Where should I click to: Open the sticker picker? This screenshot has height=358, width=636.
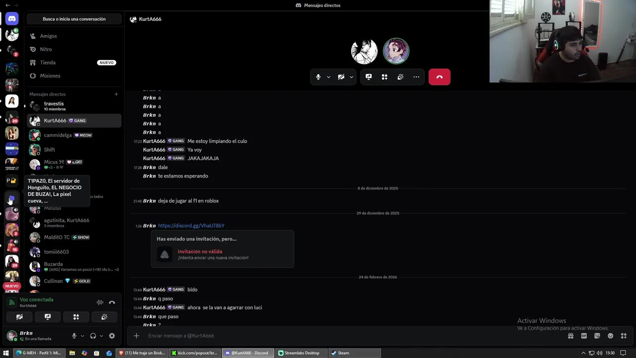[597, 336]
